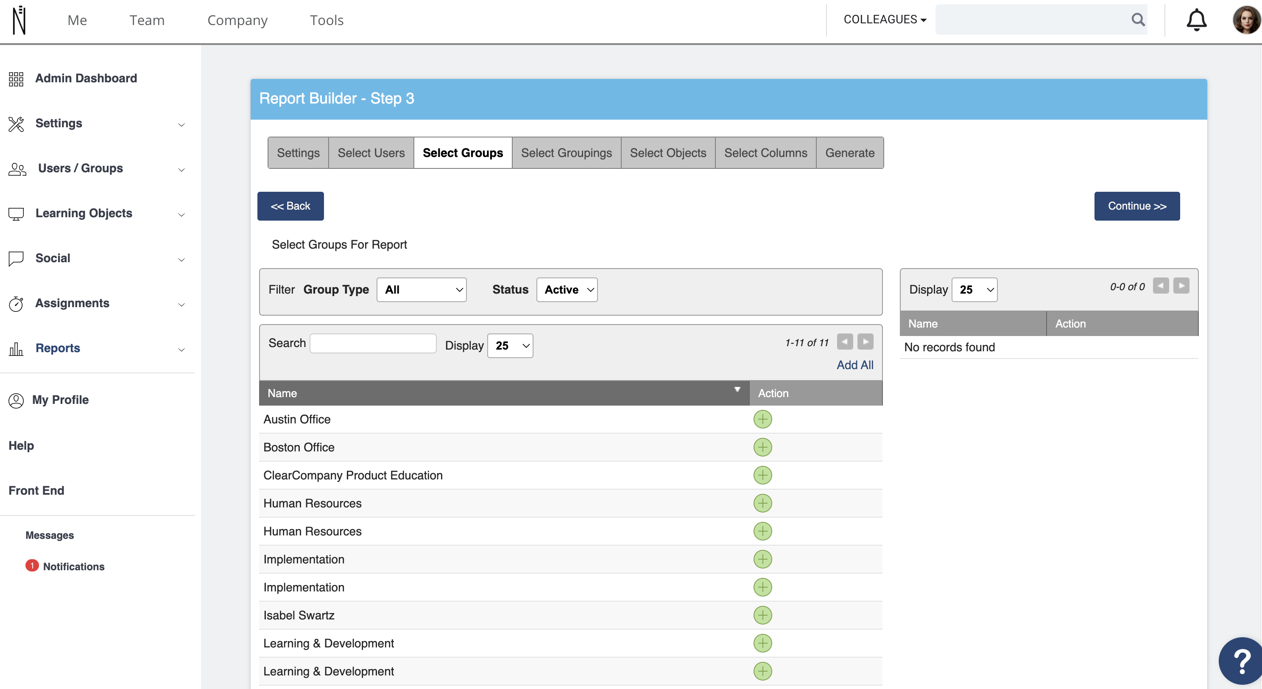Open the help question mark bubble
Screen dimensions: 1262x689
[1241, 661]
